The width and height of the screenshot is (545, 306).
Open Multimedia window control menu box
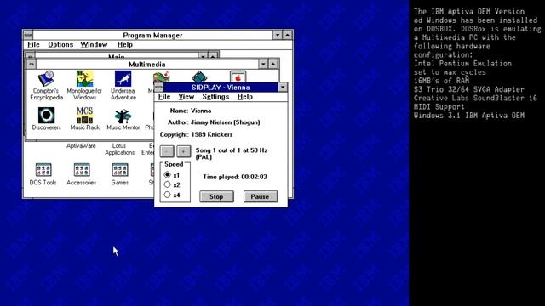click(32, 65)
